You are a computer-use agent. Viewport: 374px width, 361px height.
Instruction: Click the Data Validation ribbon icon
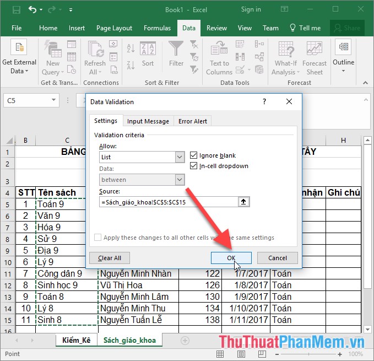tap(240, 69)
